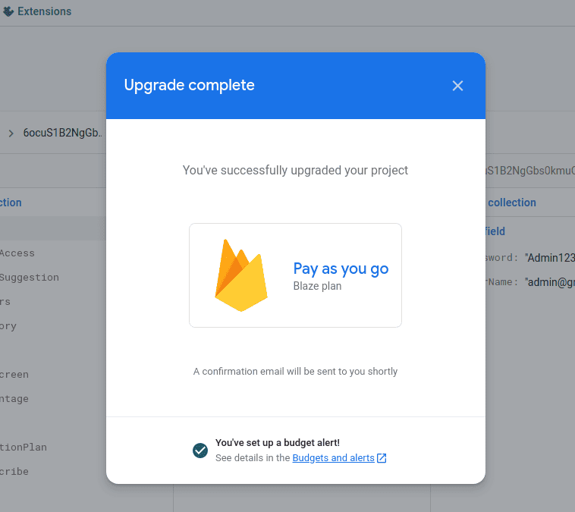The height and width of the screenshot is (512, 575).
Task: Click the Blaze plan label
Action: (317, 286)
